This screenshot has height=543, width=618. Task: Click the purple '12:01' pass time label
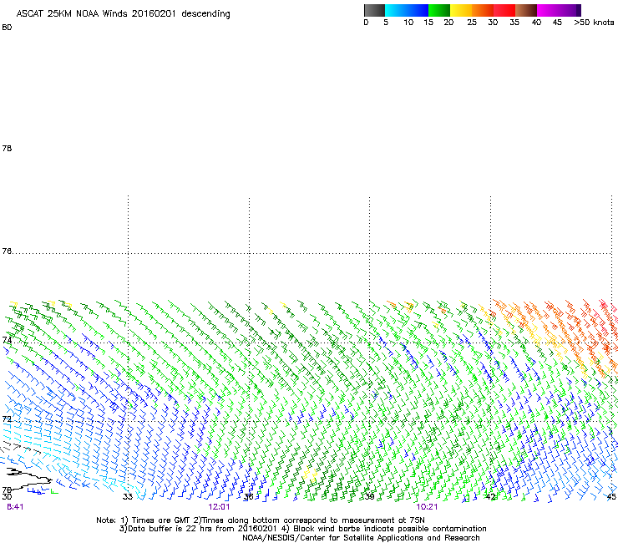(219, 507)
